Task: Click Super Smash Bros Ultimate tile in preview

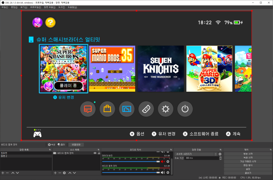Action: pos(64,69)
